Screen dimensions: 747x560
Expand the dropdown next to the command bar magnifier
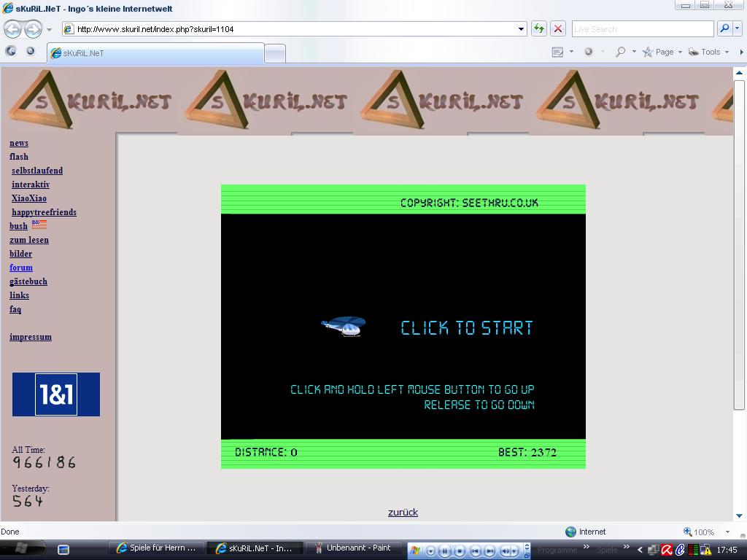[634, 52]
